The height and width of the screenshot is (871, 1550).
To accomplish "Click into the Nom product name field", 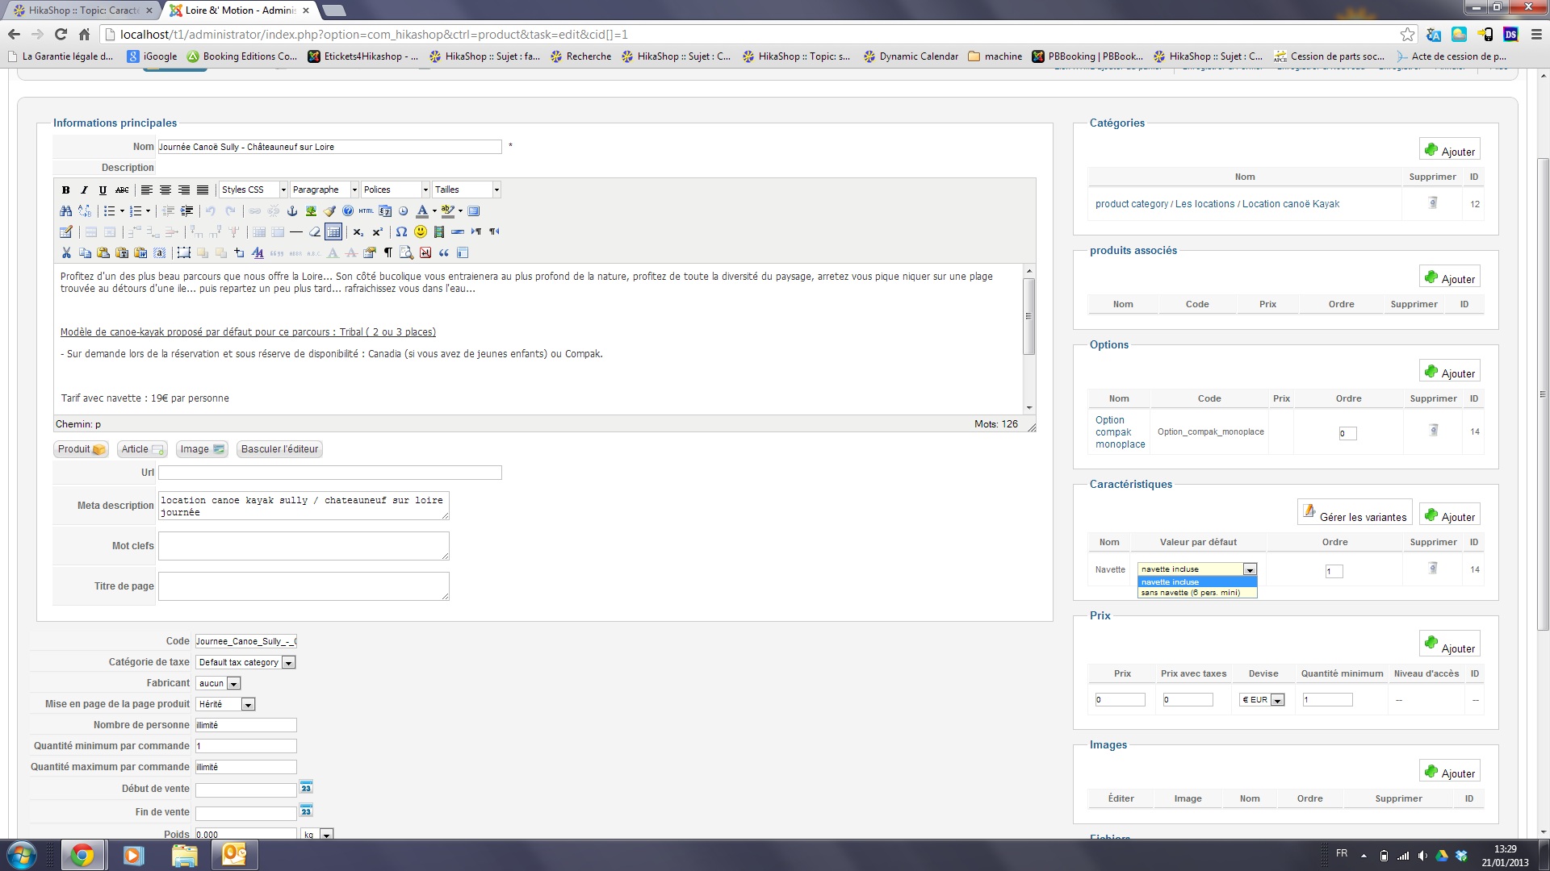I will [x=329, y=147].
